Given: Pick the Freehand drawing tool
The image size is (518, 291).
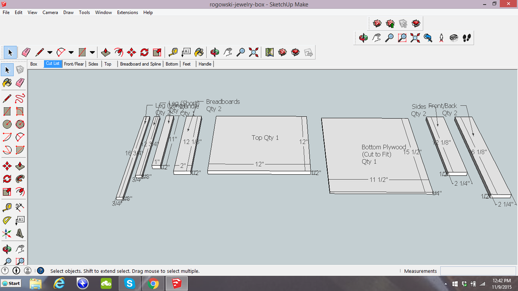Looking at the screenshot, I should pyautogui.click(x=20, y=99).
